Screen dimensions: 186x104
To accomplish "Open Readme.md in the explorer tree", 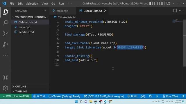I will tap(30, 32).
